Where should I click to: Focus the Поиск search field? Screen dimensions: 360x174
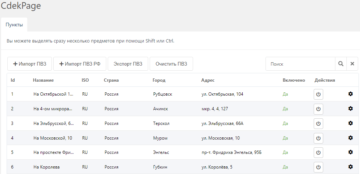(x=300, y=64)
